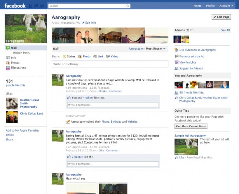Click the thumbs-up icon under the Sample Ad
Viewport: 239px width, 194px height.
[x=176, y=158]
